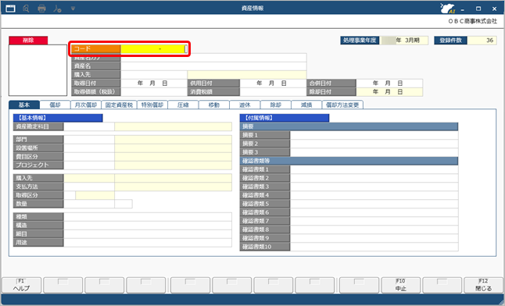Screen dimensions: 505x306
Task: Click the 【付属情報】 section header
Action: [285, 118]
